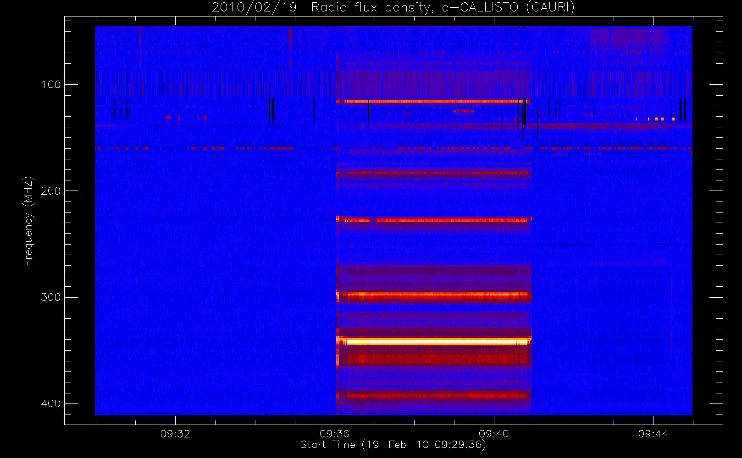Click the plot title "2010/02/19 Radio flux density, e-CALLISTO (GAURI)"
Viewport: 742px width, 458px height.
[x=393, y=8]
